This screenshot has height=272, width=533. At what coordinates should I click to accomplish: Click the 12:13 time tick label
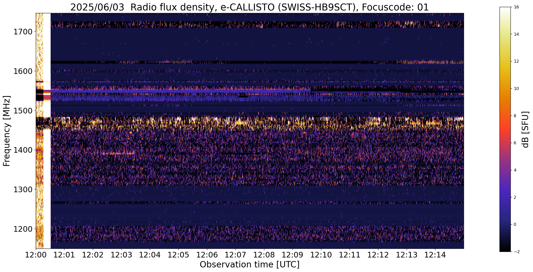[x=407, y=255]
